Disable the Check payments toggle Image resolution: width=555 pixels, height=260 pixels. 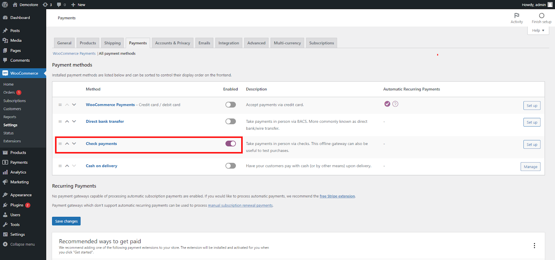[x=231, y=143]
